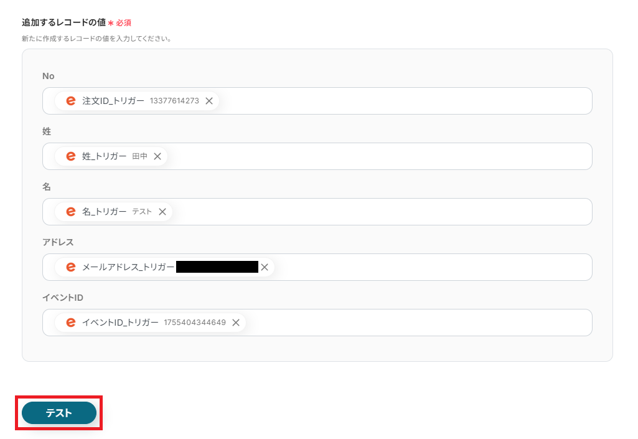The width and height of the screenshot is (638, 439).
Task: Click the Eventbrite icon in 姓 field
Action: coord(71,156)
